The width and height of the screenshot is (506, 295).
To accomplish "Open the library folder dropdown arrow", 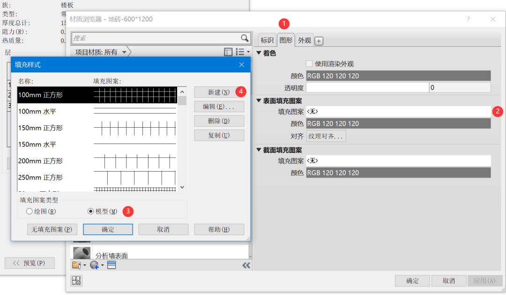I will pos(85,266).
